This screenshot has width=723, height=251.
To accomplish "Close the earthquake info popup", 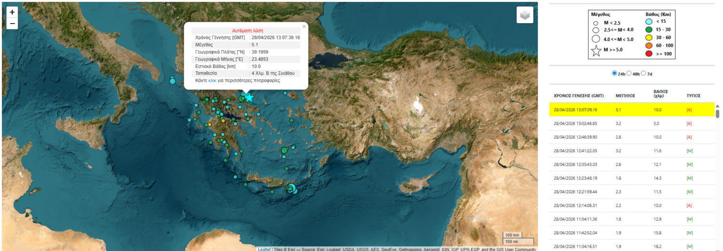I will 304,27.
